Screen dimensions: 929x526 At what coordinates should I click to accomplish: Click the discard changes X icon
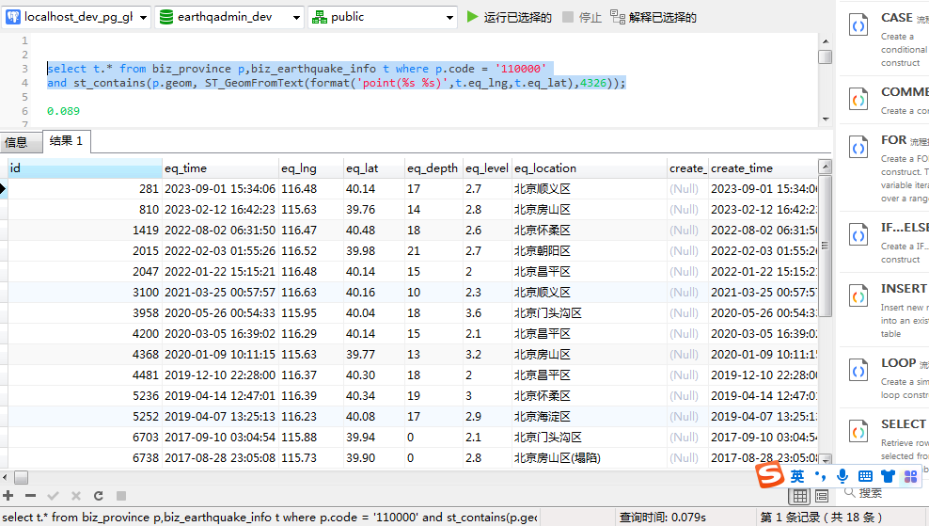[x=76, y=496]
